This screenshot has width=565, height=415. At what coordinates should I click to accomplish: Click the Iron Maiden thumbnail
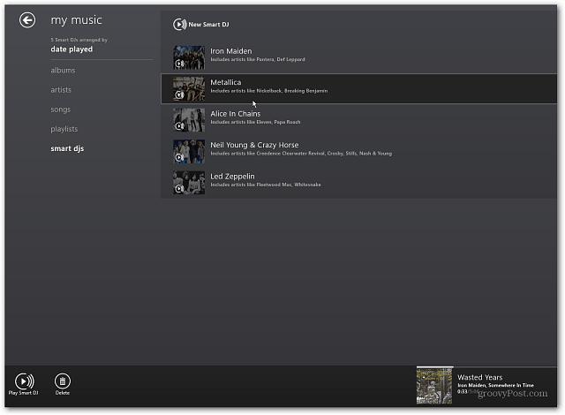click(x=189, y=57)
